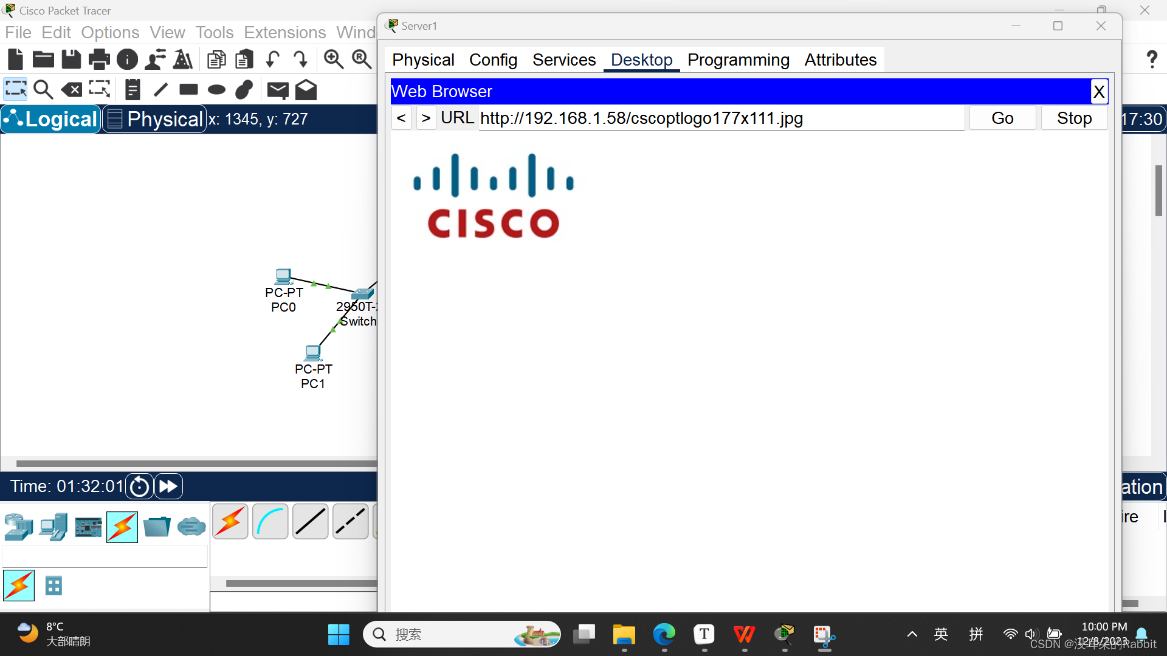Click the Power Cycle Devices button
Screen dimensions: 1167x656
(139, 487)
